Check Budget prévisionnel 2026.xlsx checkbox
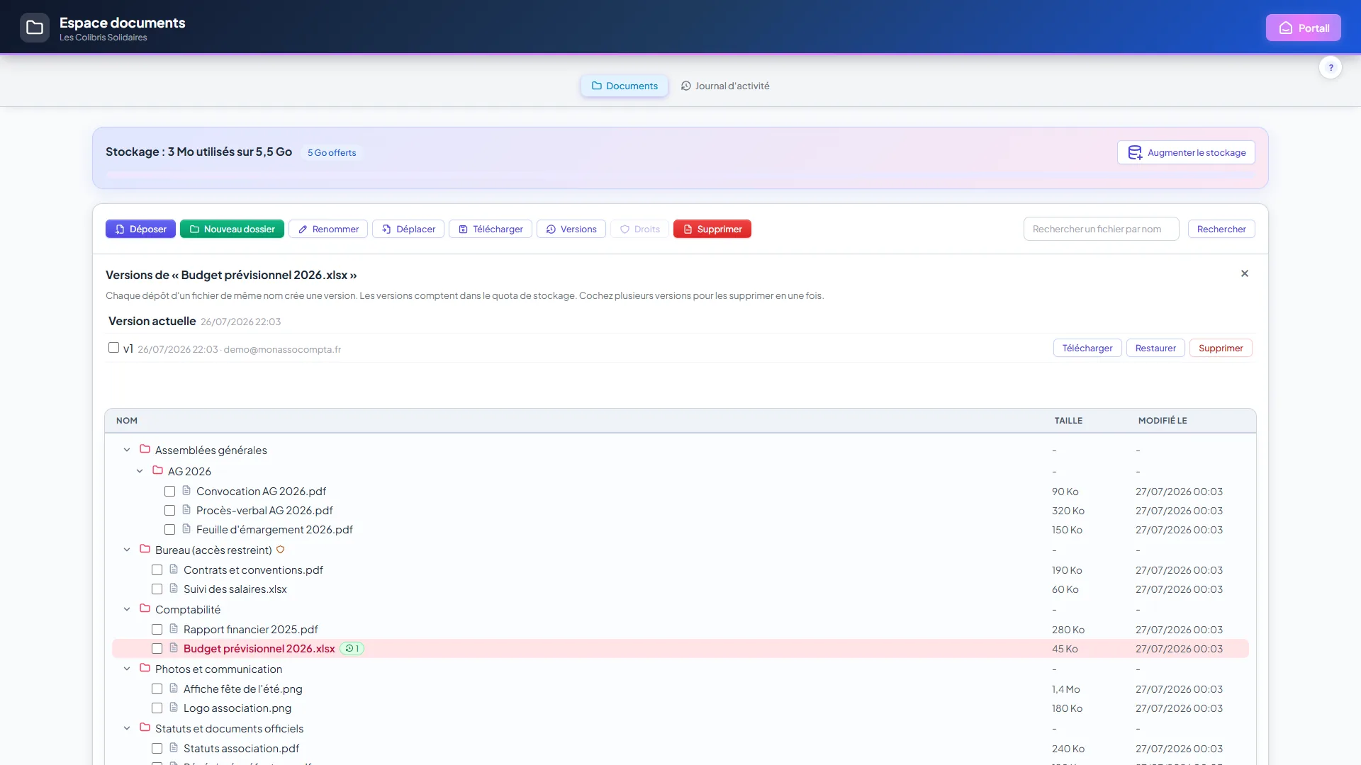 click(157, 648)
